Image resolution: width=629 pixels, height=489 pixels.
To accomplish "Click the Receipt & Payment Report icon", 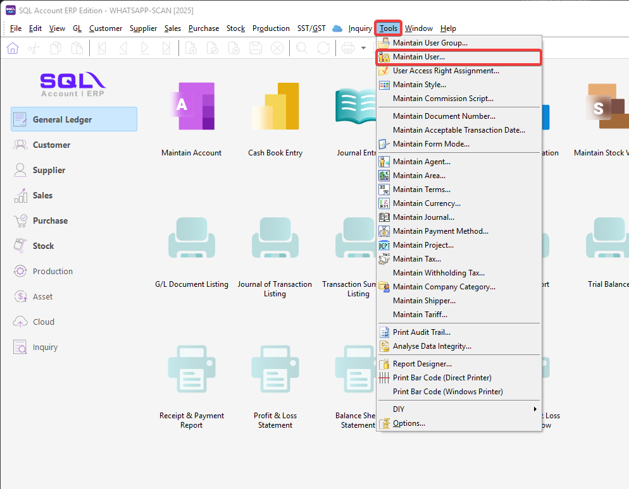I will (x=191, y=369).
